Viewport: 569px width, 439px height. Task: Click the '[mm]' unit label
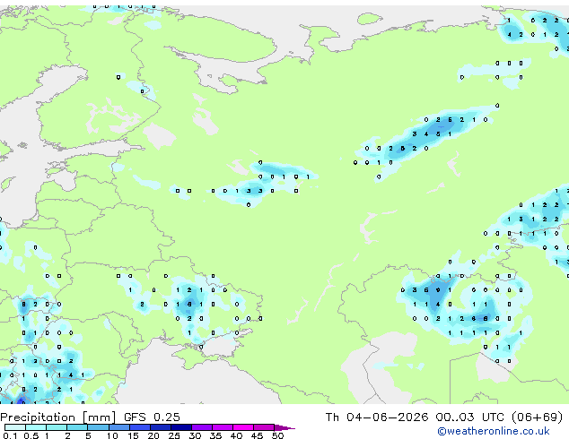click(100, 417)
